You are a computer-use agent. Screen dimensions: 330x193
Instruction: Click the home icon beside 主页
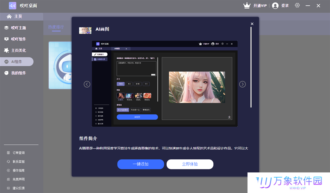tap(9, 16)
